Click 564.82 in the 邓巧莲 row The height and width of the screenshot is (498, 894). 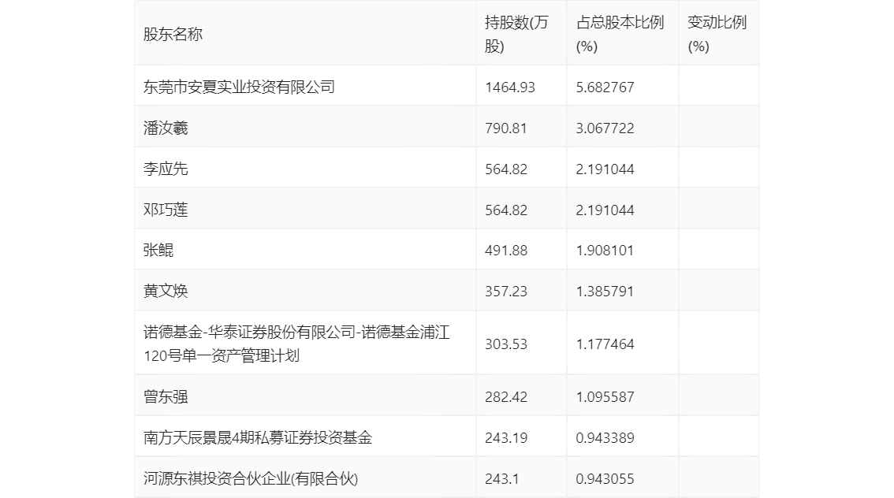[506, 210]
